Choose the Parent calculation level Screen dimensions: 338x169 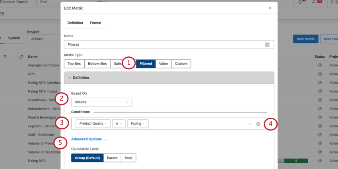(112, 158)
